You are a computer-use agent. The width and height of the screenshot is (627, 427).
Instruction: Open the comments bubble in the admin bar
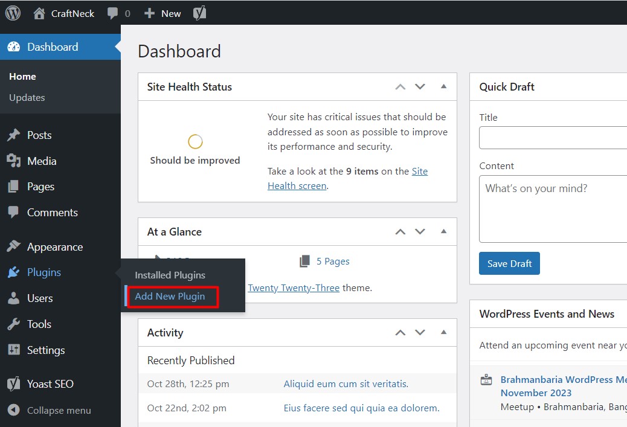112,13
